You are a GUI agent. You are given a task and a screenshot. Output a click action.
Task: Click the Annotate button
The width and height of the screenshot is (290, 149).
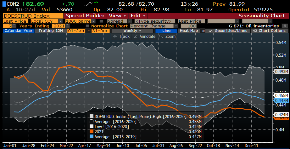(144, 37)
